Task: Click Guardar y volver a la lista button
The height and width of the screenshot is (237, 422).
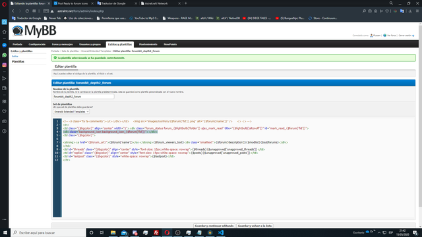Action: (x=255, y=226)
